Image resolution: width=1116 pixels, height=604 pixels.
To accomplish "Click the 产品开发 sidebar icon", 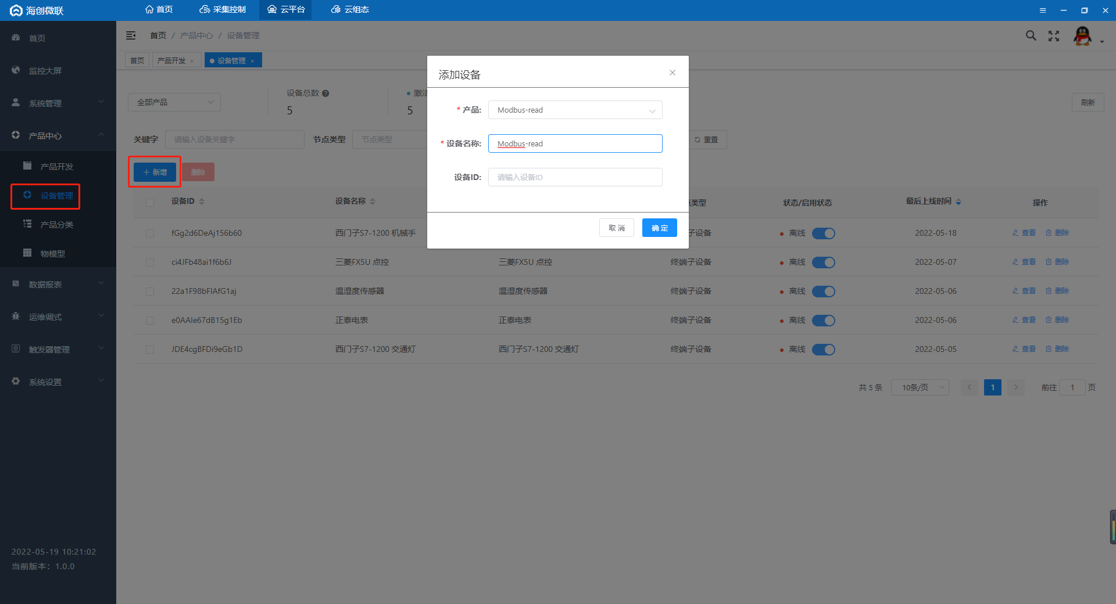I will (x=27, y=166).
